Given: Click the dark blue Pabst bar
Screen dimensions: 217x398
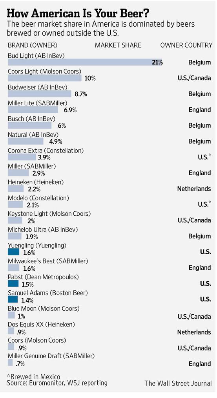Looking at the screenshot, I should click(13, 284).
